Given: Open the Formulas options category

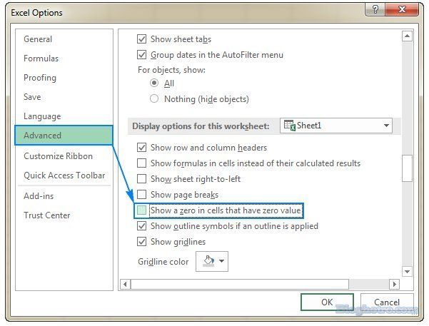Looking at the screenshot, I should (x=41, y=58).
